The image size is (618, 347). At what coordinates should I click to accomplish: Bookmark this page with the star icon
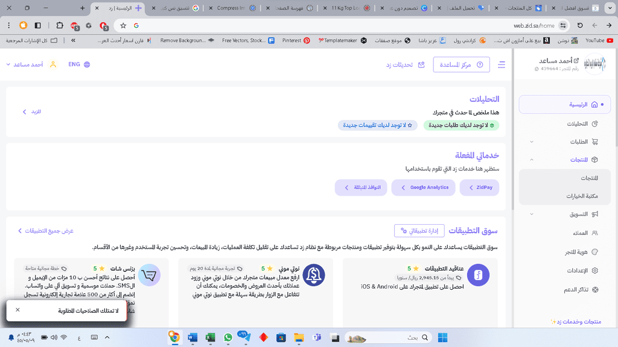pos(123,25)
